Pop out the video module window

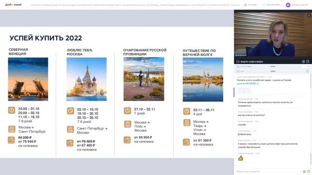click(x=308, y=62)
